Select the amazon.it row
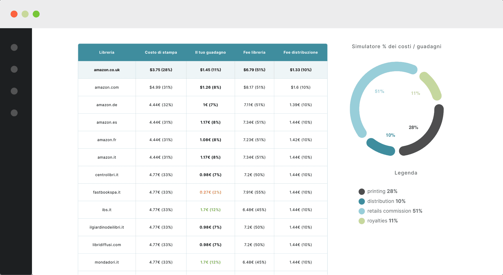This screenshot has height=275, width=503. pyautogui.click(x=203, y=157)
